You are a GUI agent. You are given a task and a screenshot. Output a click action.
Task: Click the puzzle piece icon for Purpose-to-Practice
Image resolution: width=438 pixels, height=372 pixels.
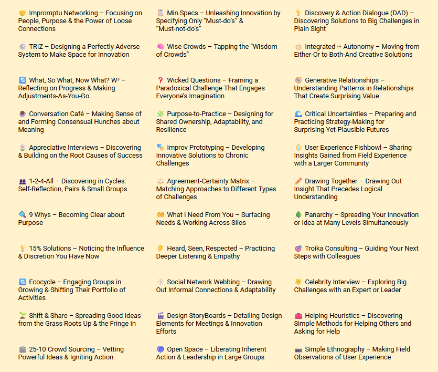tap(161, 114)
